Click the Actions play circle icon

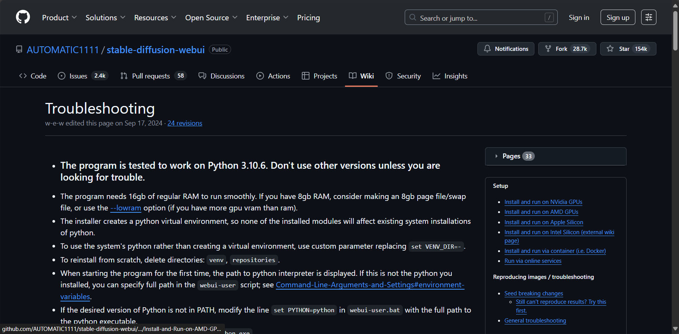click(260, 76)
